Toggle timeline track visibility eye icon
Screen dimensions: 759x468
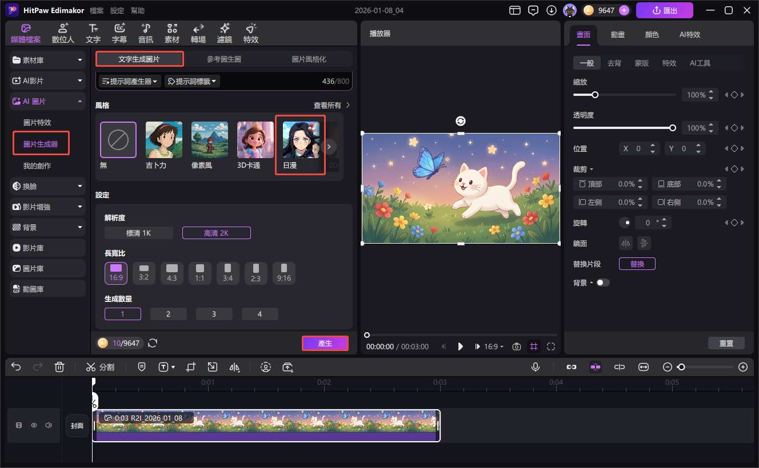point(34,425)
